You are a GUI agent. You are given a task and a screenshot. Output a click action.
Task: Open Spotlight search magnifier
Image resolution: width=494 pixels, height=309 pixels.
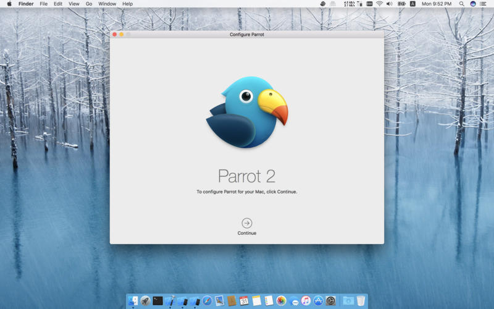pyautogui.click(x=461, y=4)
